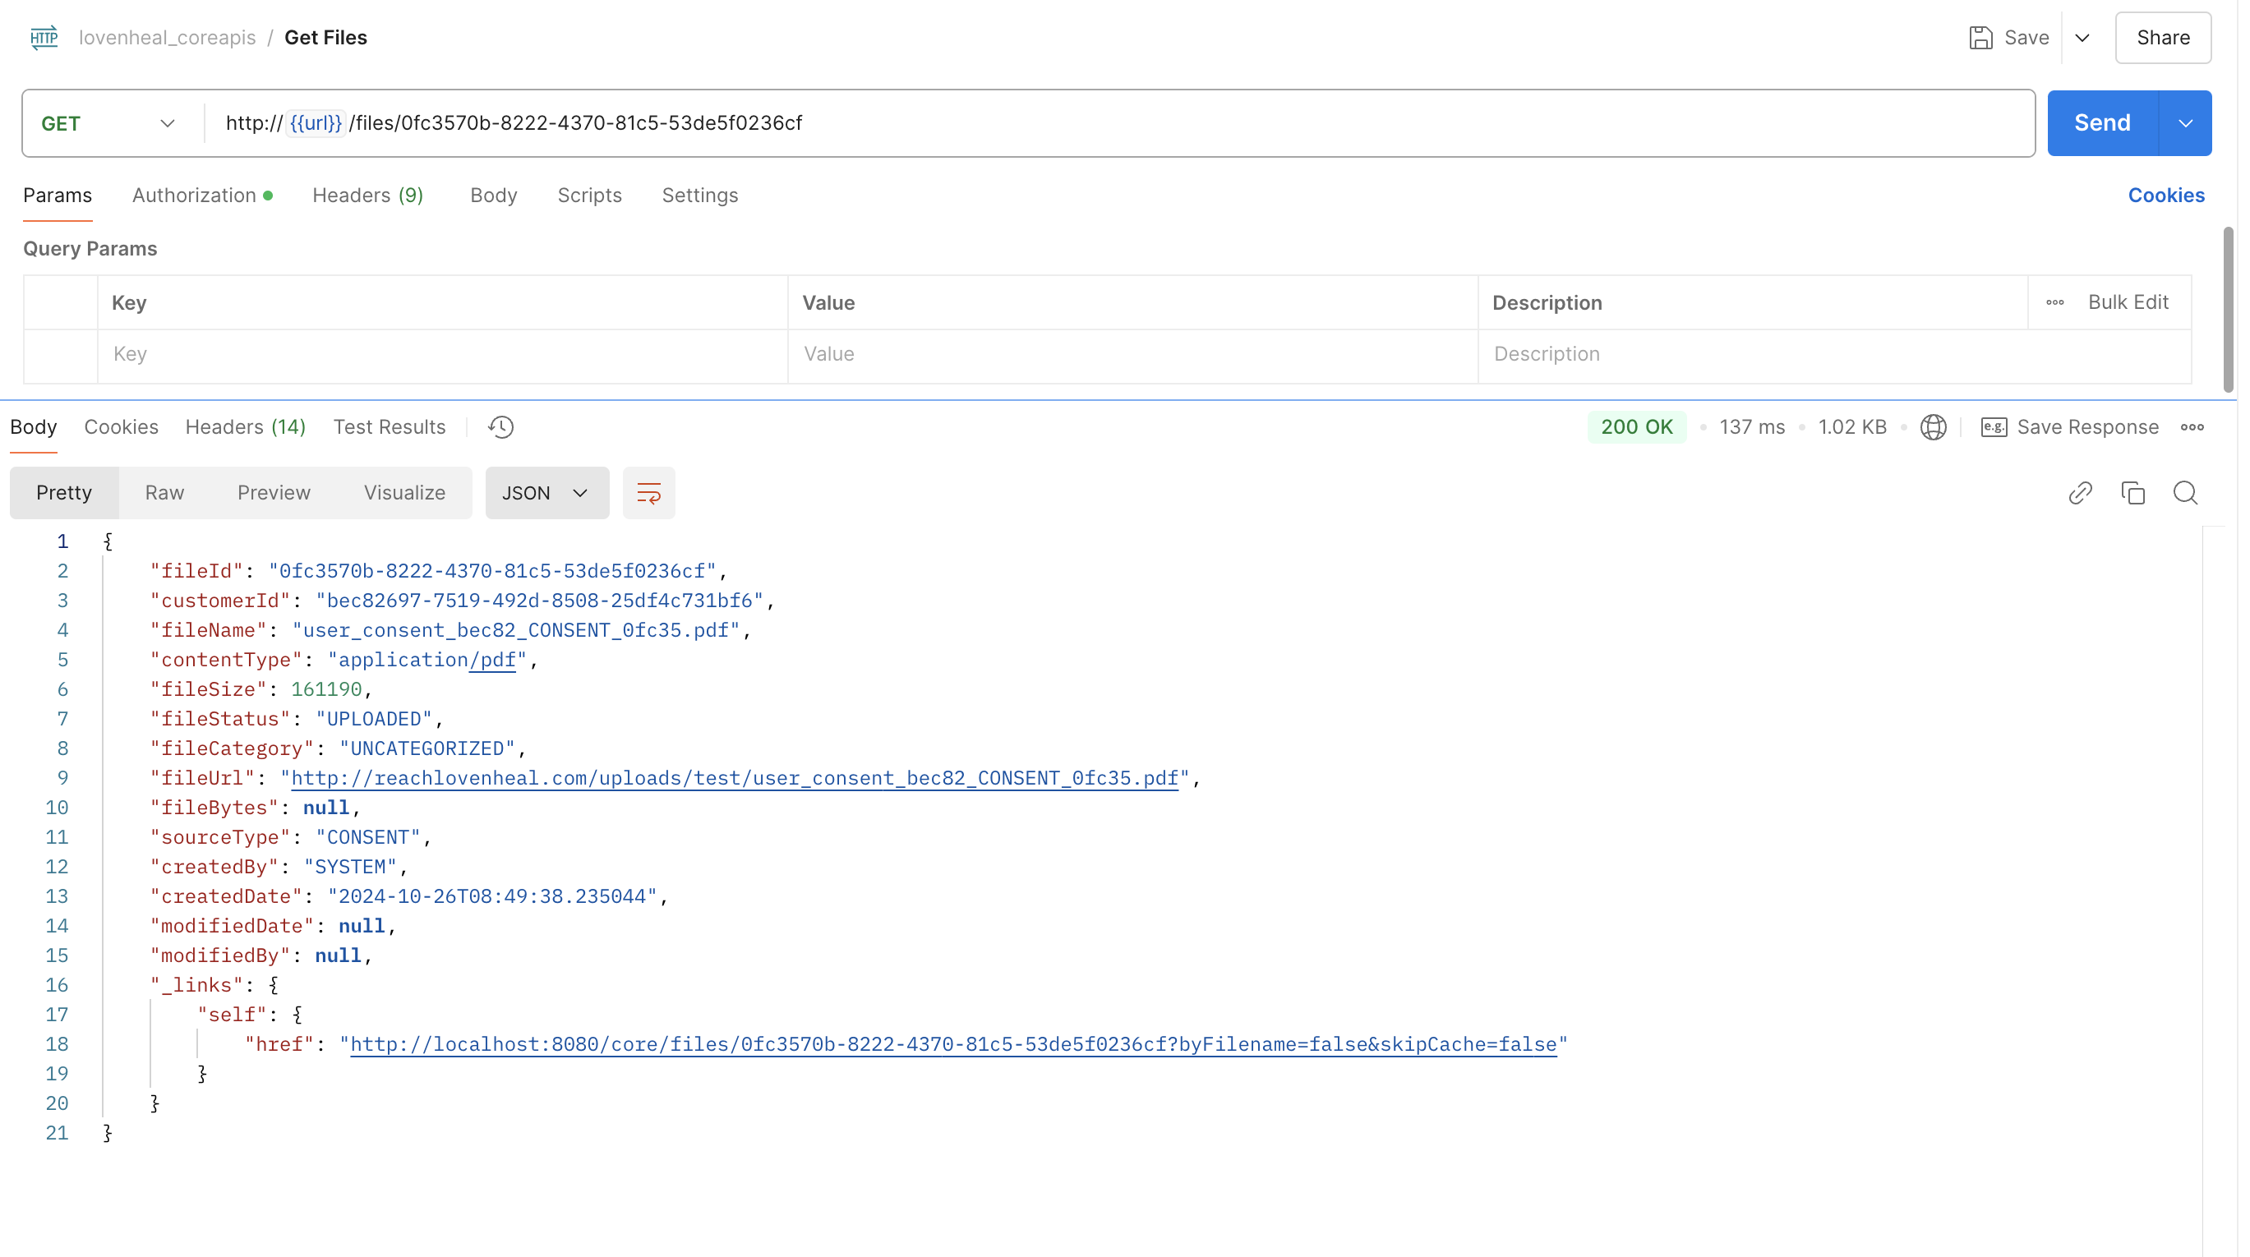Open the response Cookies tab
2250x1257 pixels.
[122, 427]
